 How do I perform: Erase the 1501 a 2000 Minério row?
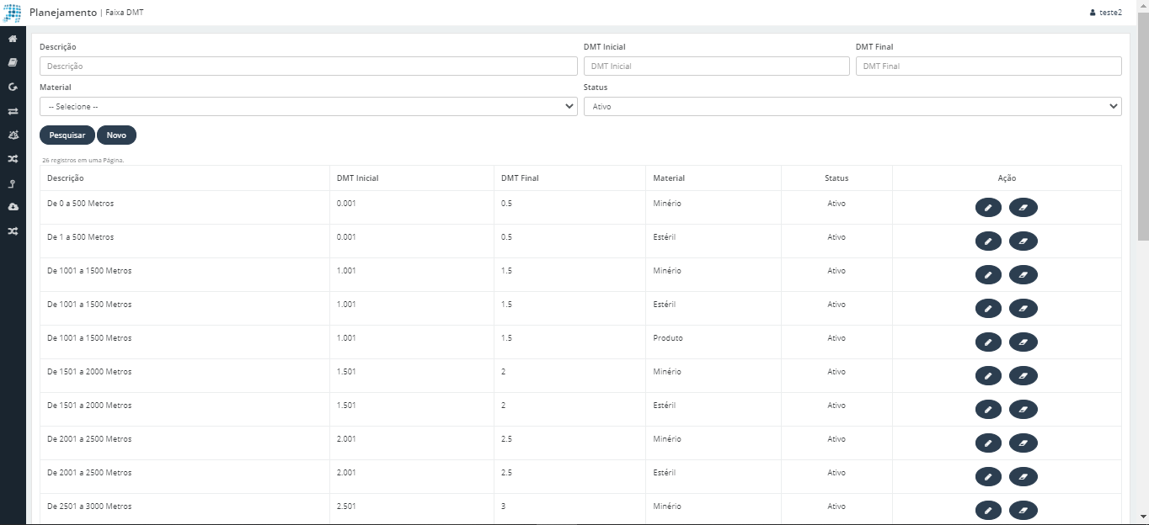pyautogui.click(x=1023, y=376)
